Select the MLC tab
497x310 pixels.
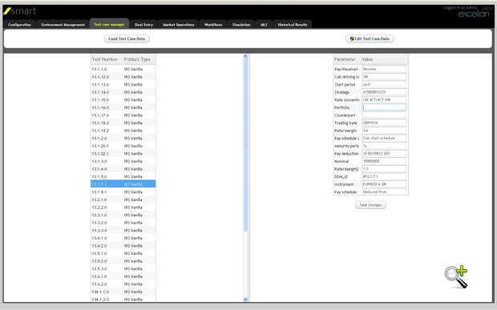[x=264, y=24]
